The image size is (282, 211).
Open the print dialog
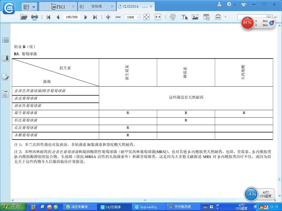point(34,17)
